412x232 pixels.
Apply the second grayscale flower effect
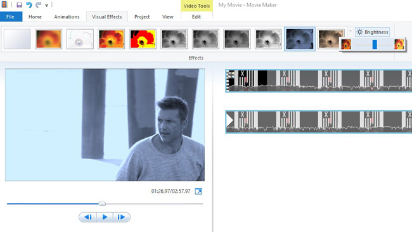205,39
